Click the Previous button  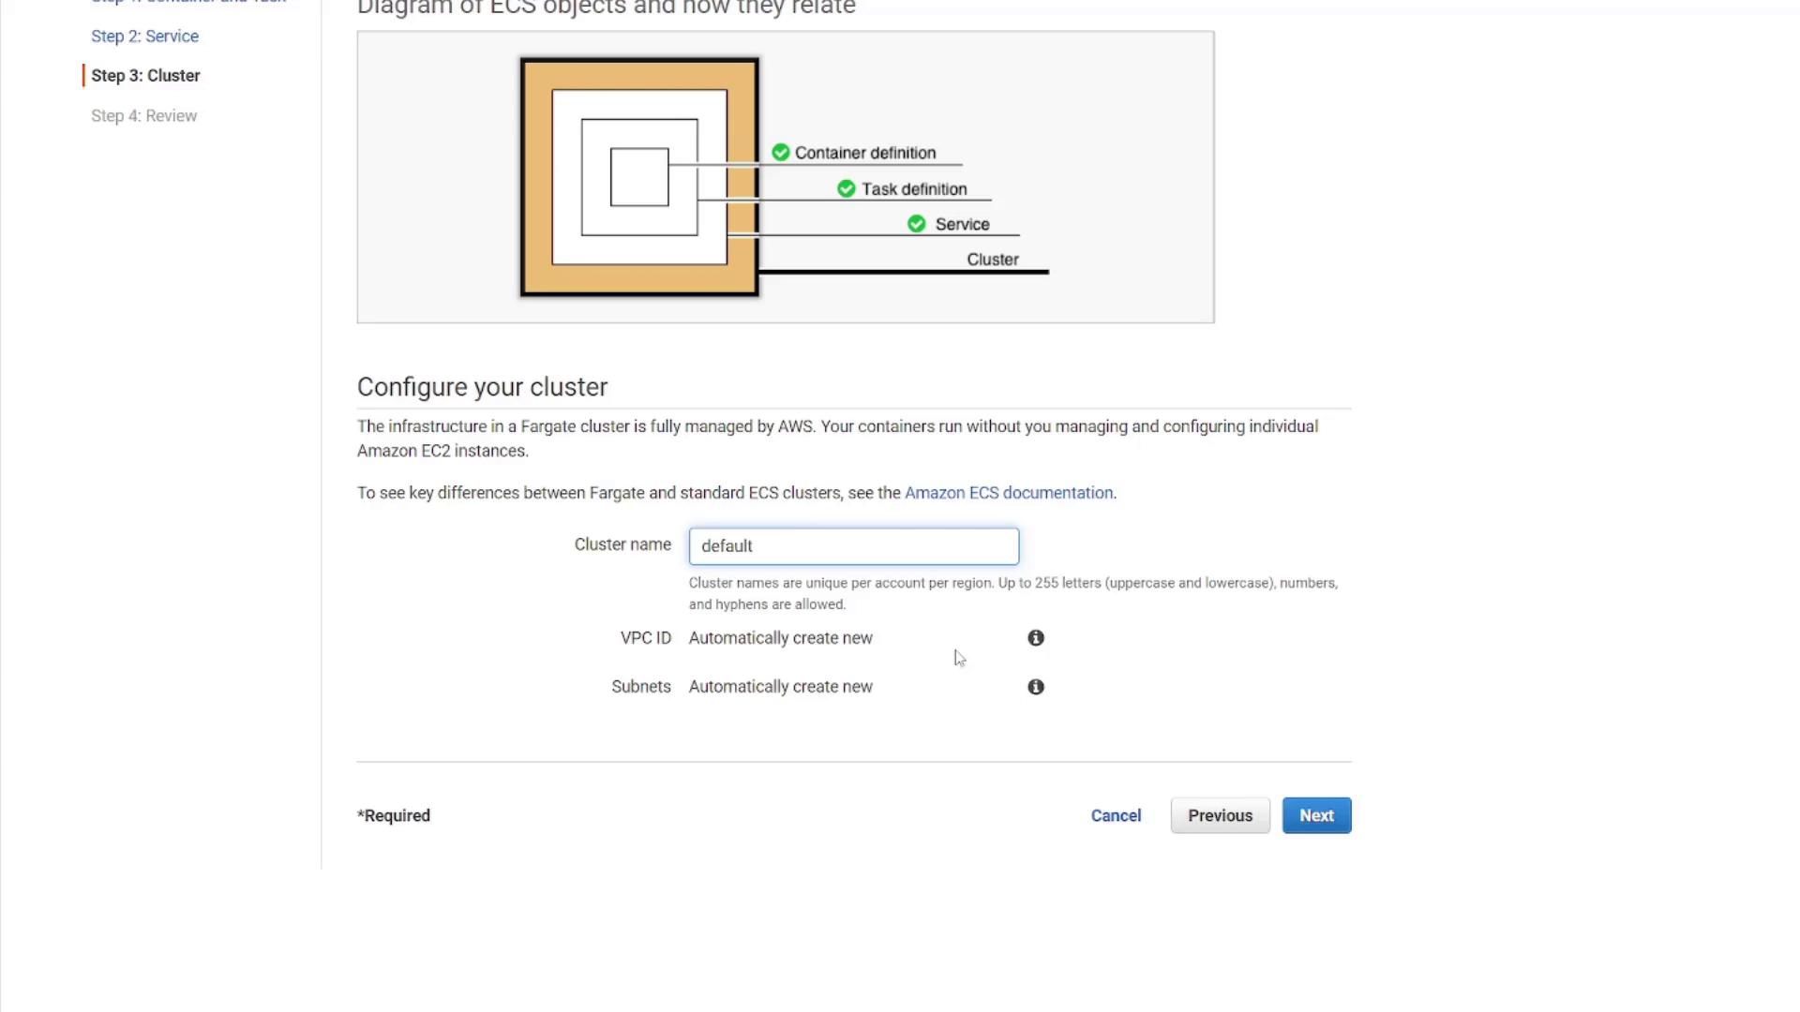coord(1220,815)
